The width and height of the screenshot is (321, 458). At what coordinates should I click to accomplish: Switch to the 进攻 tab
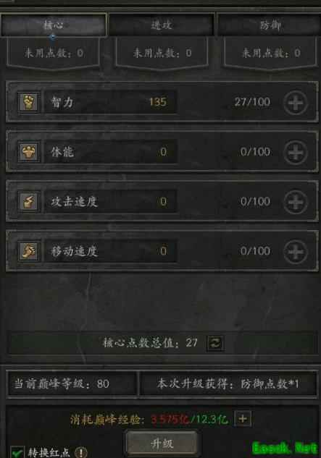(162, 25)
